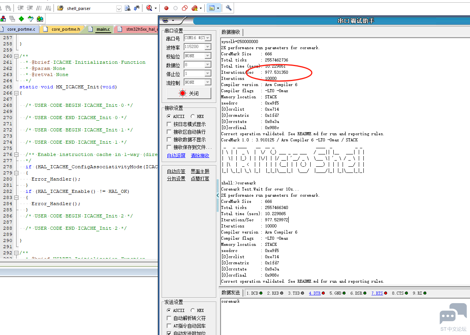Click the indent lines toolbar icon
The image size is (470, 335).
[21, 8]
